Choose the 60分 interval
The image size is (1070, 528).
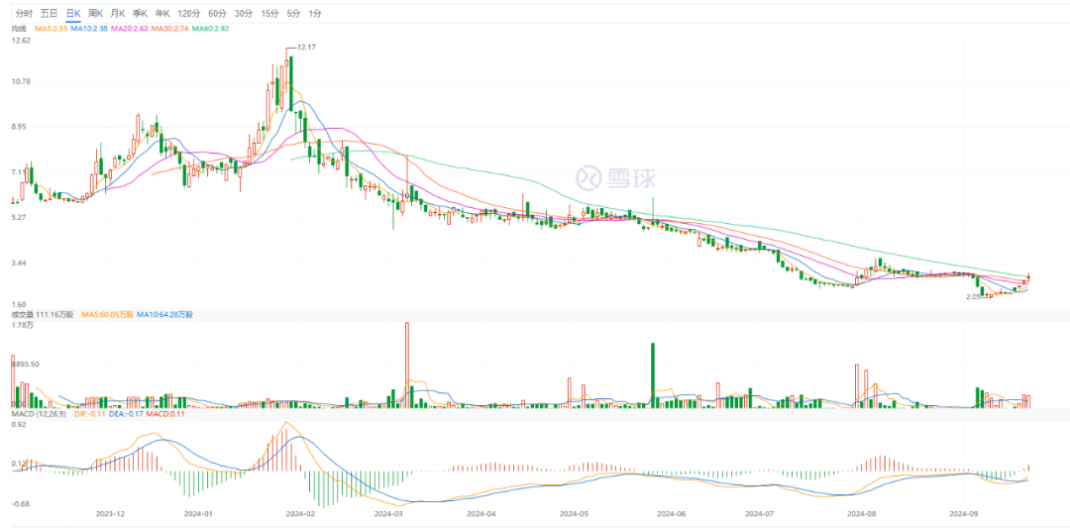click(217, 14)
